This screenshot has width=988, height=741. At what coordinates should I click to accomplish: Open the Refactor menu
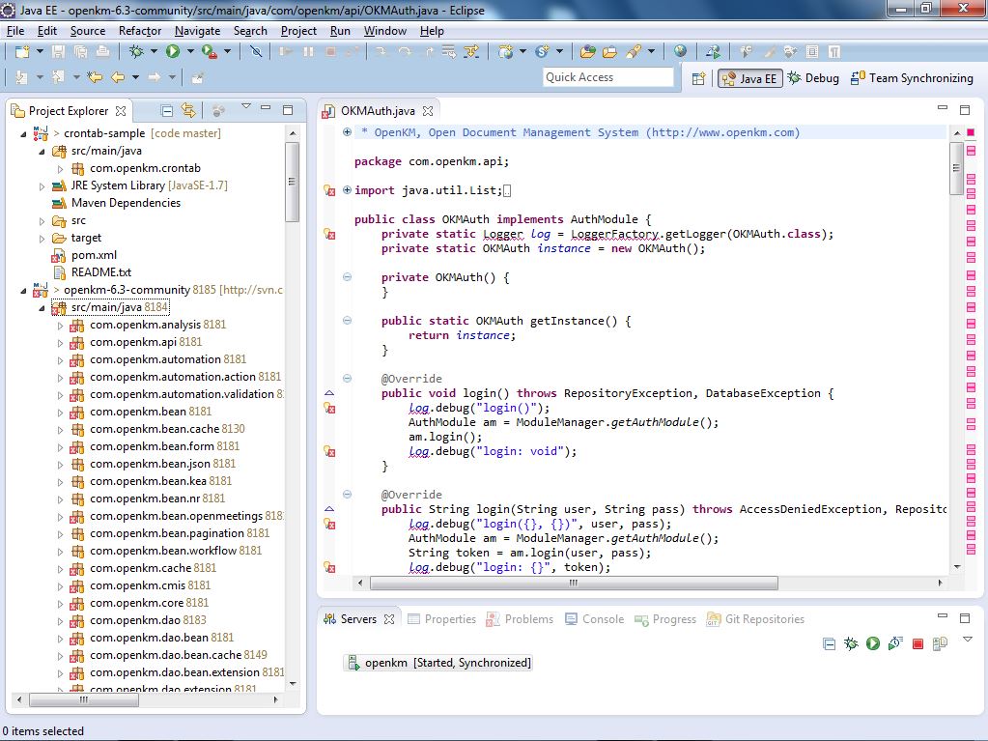click(x=140, y=31)
